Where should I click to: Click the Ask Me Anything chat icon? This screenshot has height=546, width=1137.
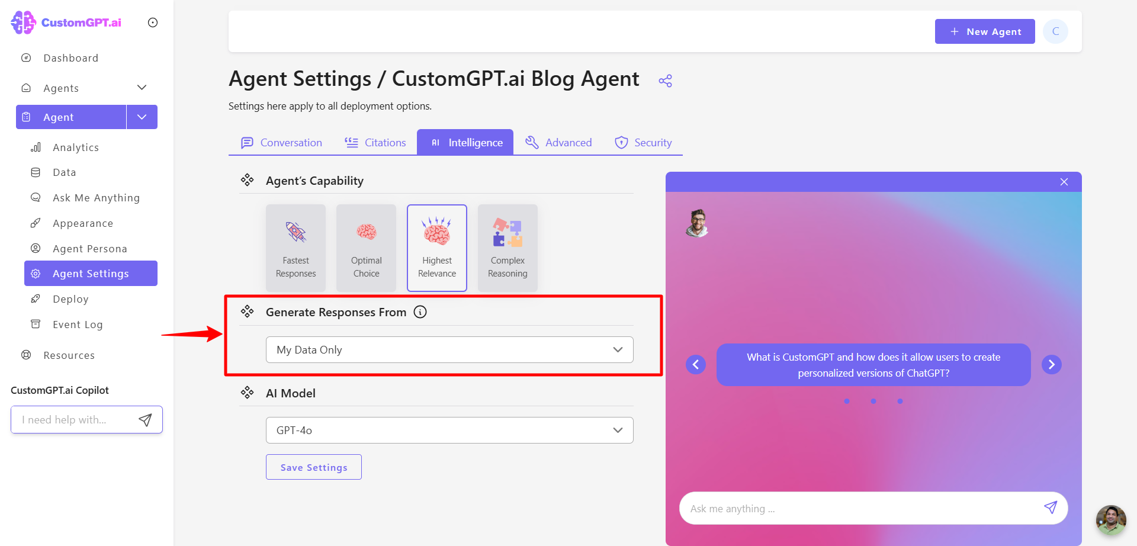(36, 197)
